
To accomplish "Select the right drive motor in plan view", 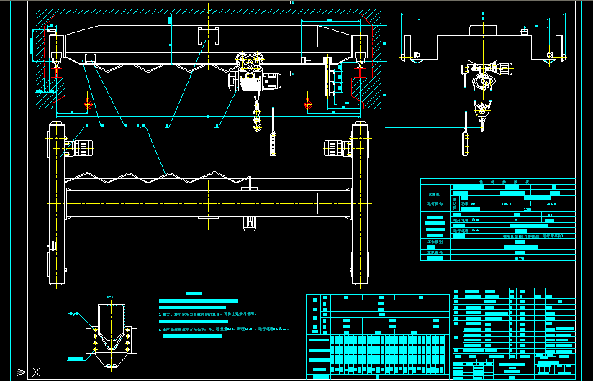I will (x=337, y=148).
